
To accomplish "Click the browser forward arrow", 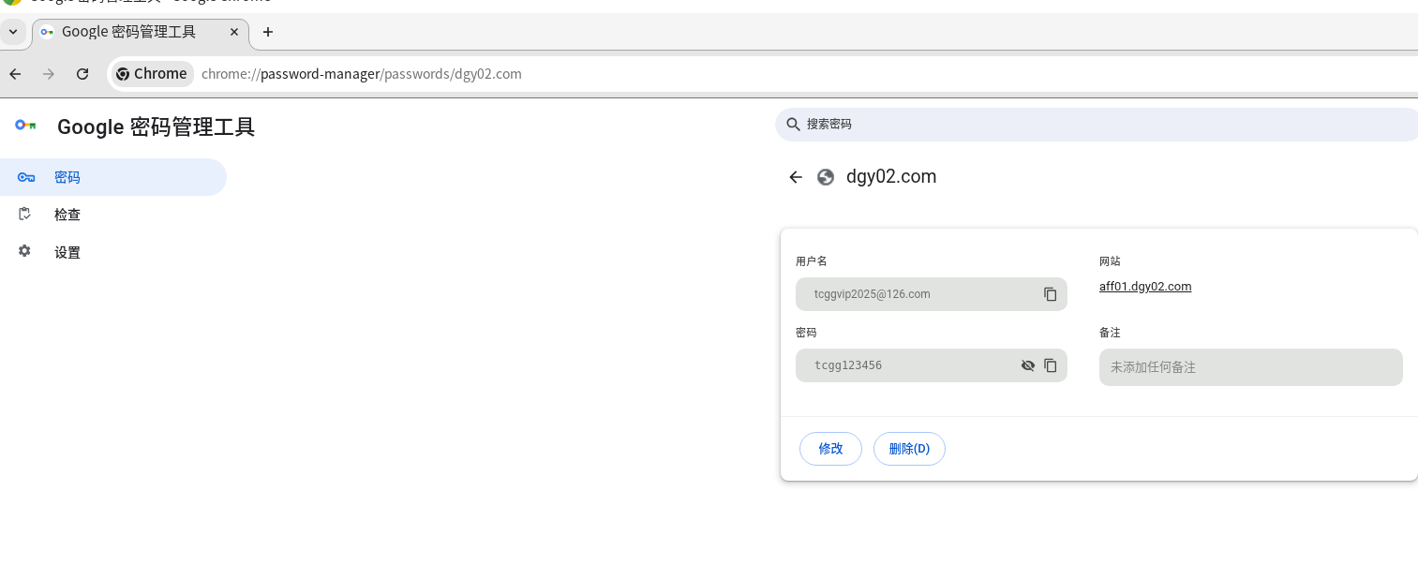I will pos(49,74).
